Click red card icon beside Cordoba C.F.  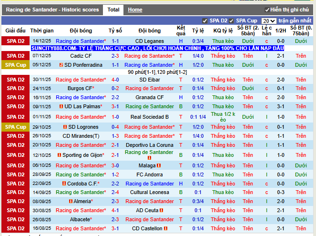[64, 184]
